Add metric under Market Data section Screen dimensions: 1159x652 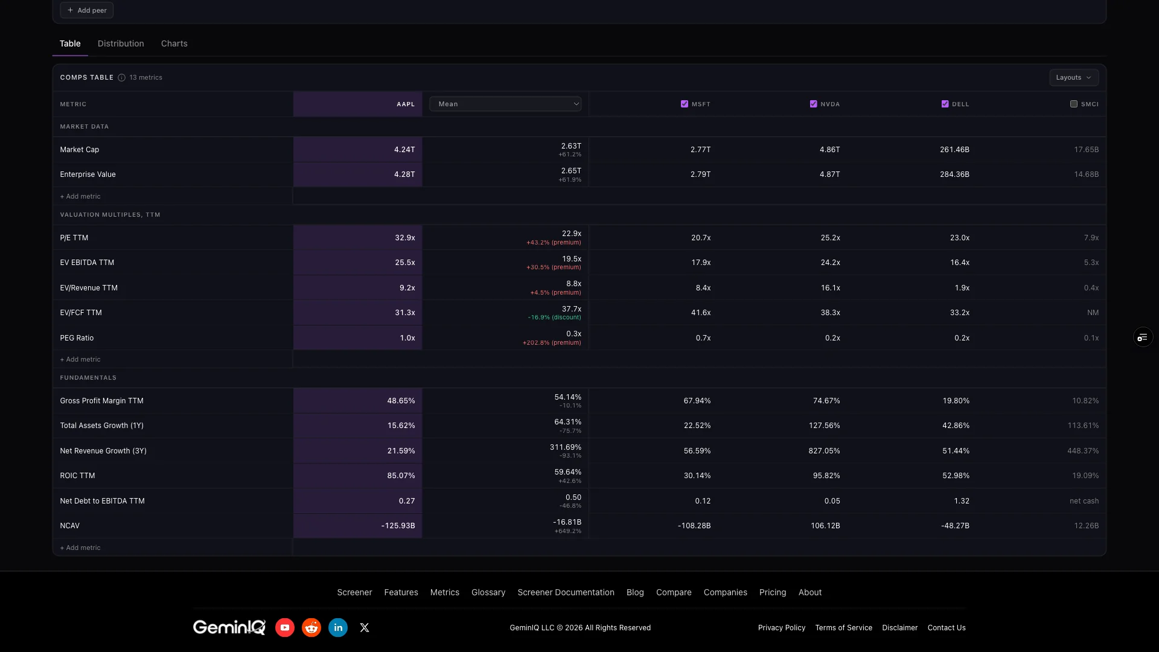click(x=80, y=196)
